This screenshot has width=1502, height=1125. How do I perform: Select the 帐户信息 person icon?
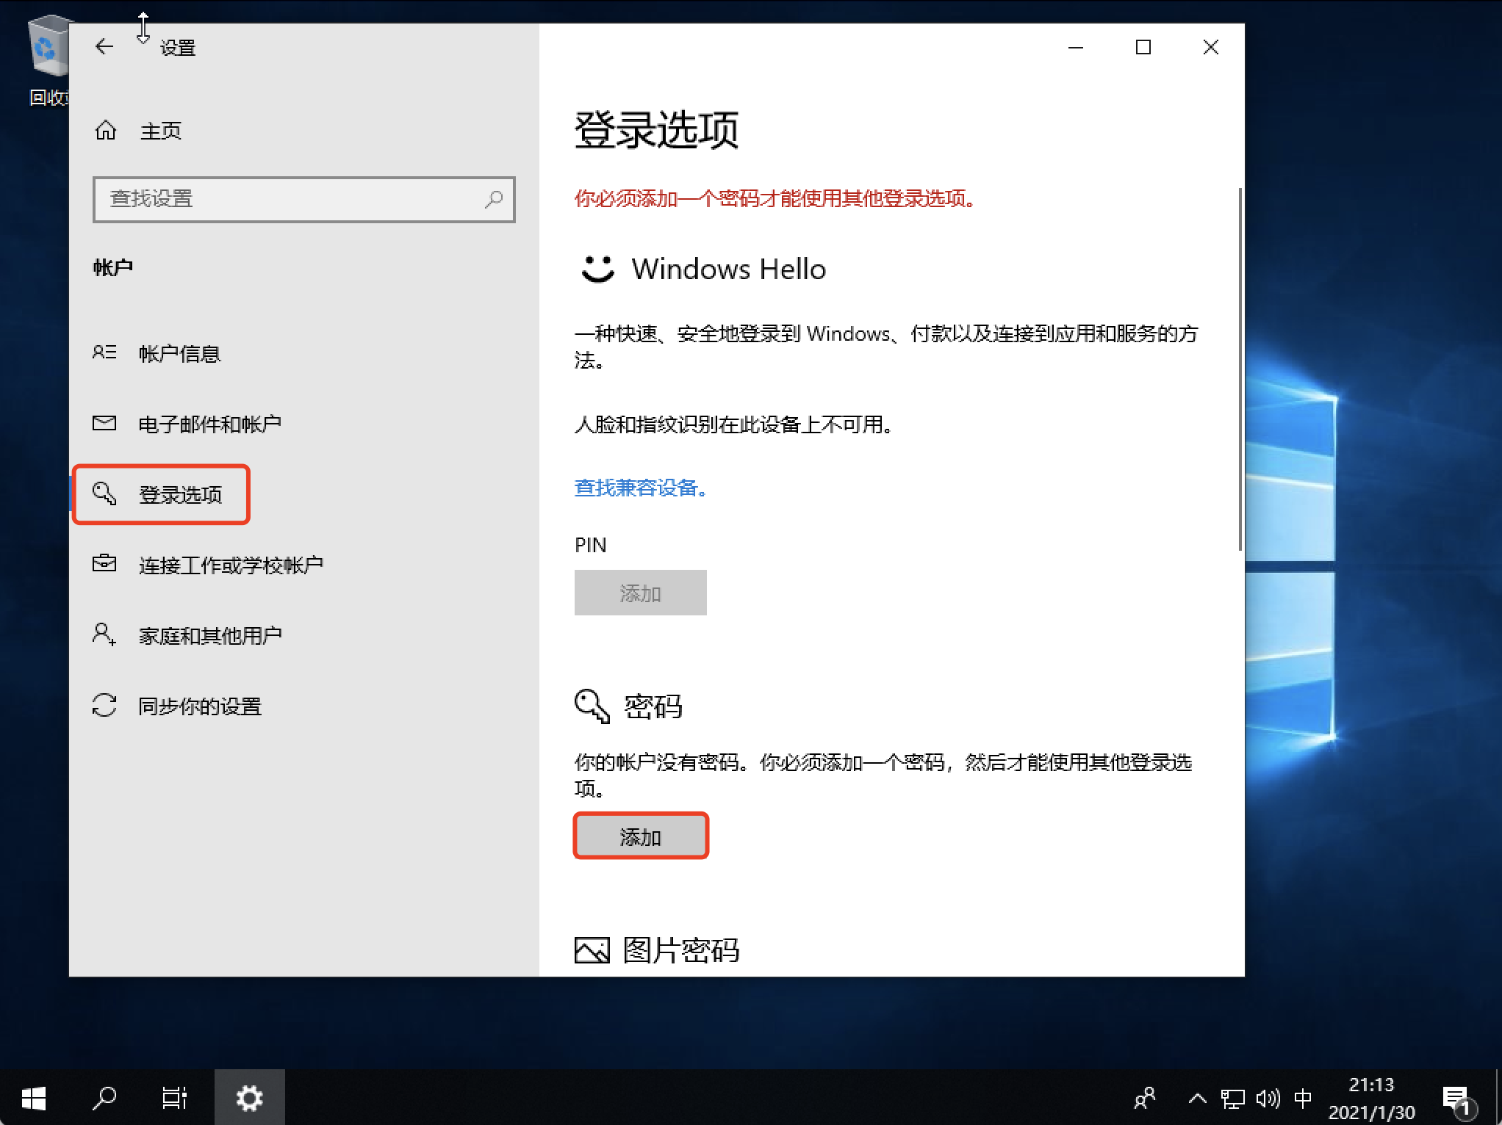(x=104, y=352)
